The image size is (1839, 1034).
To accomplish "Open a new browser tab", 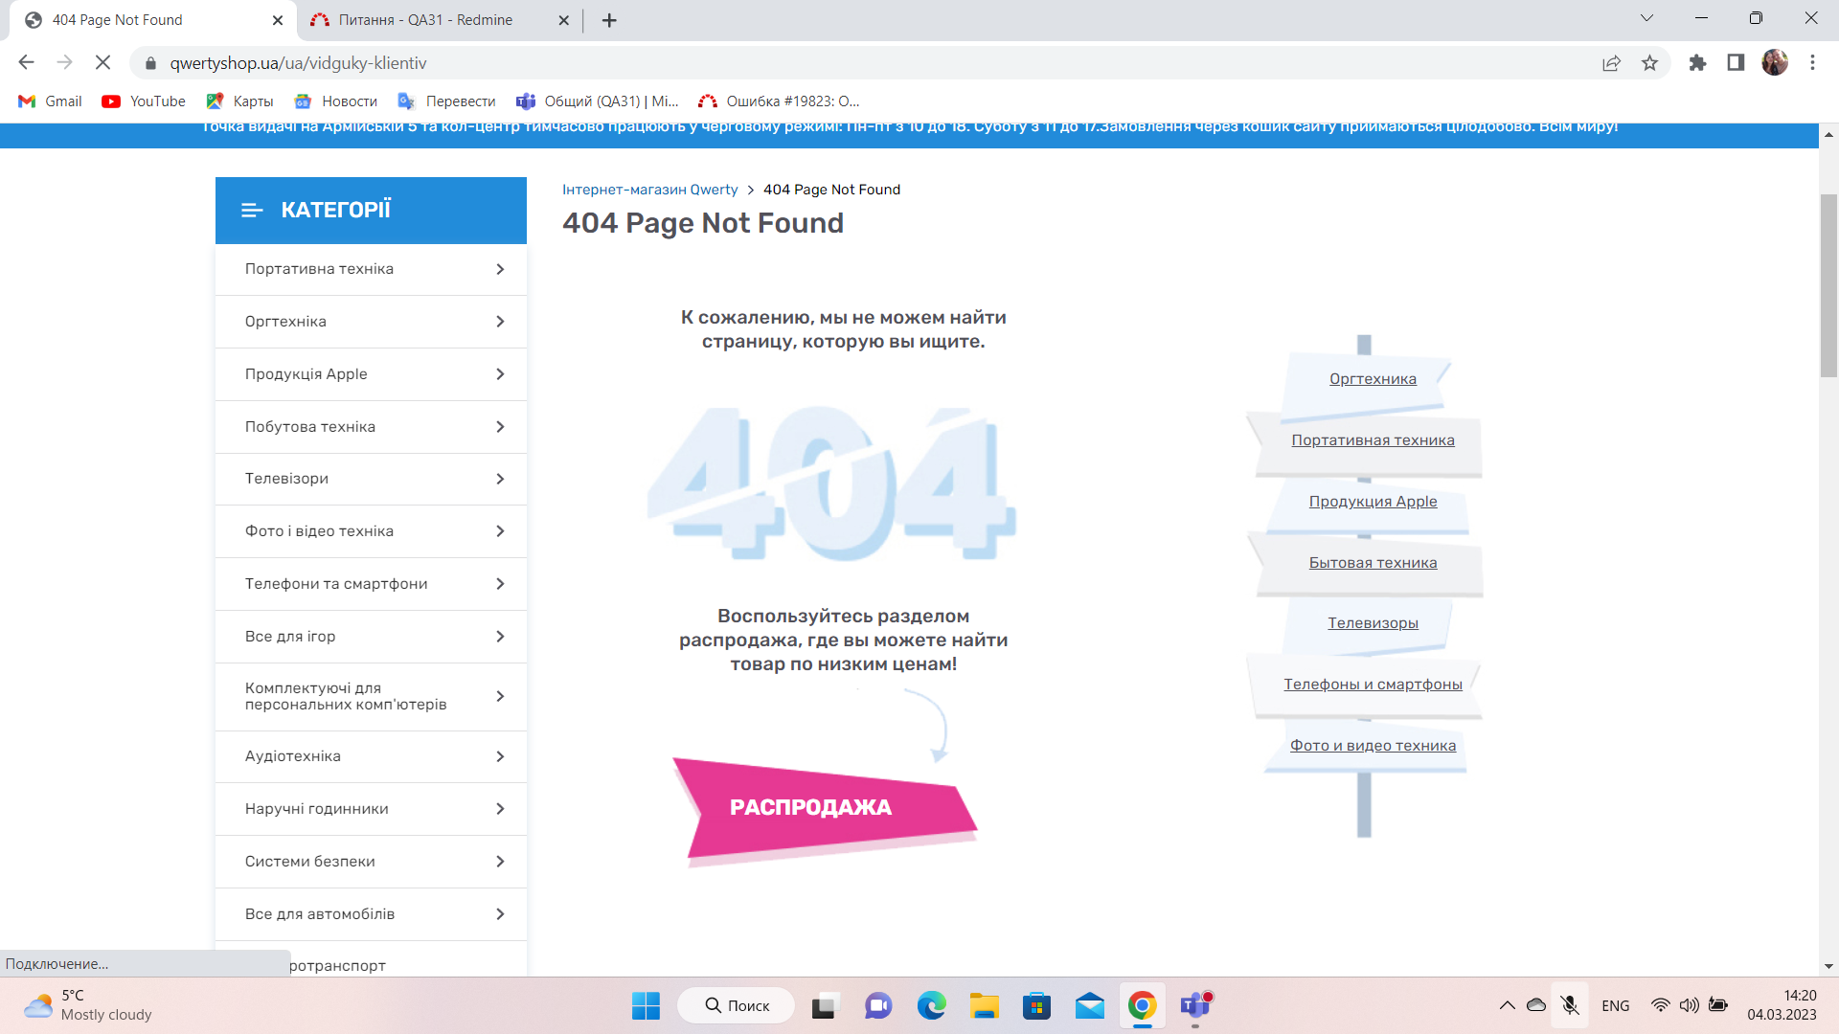I will pyautogui.click(x=609, y=20).
